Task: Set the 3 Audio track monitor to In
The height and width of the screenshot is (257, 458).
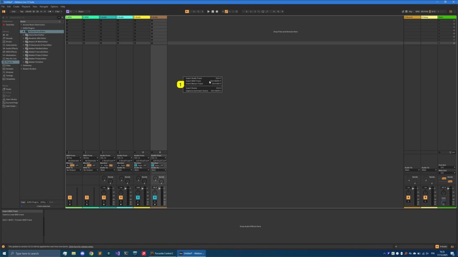Action: click(x=102, y=165)
